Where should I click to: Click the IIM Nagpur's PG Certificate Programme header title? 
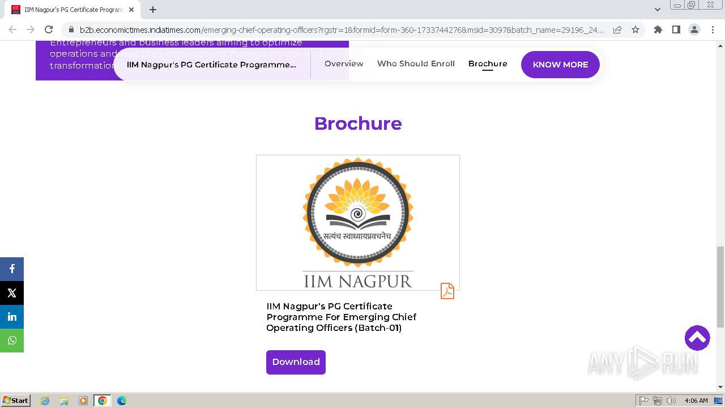(x=211, y=65)
